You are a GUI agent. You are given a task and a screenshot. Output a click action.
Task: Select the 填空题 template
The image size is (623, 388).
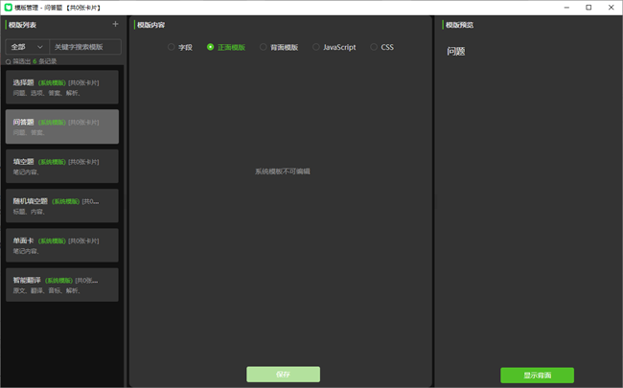pos(61,167)
